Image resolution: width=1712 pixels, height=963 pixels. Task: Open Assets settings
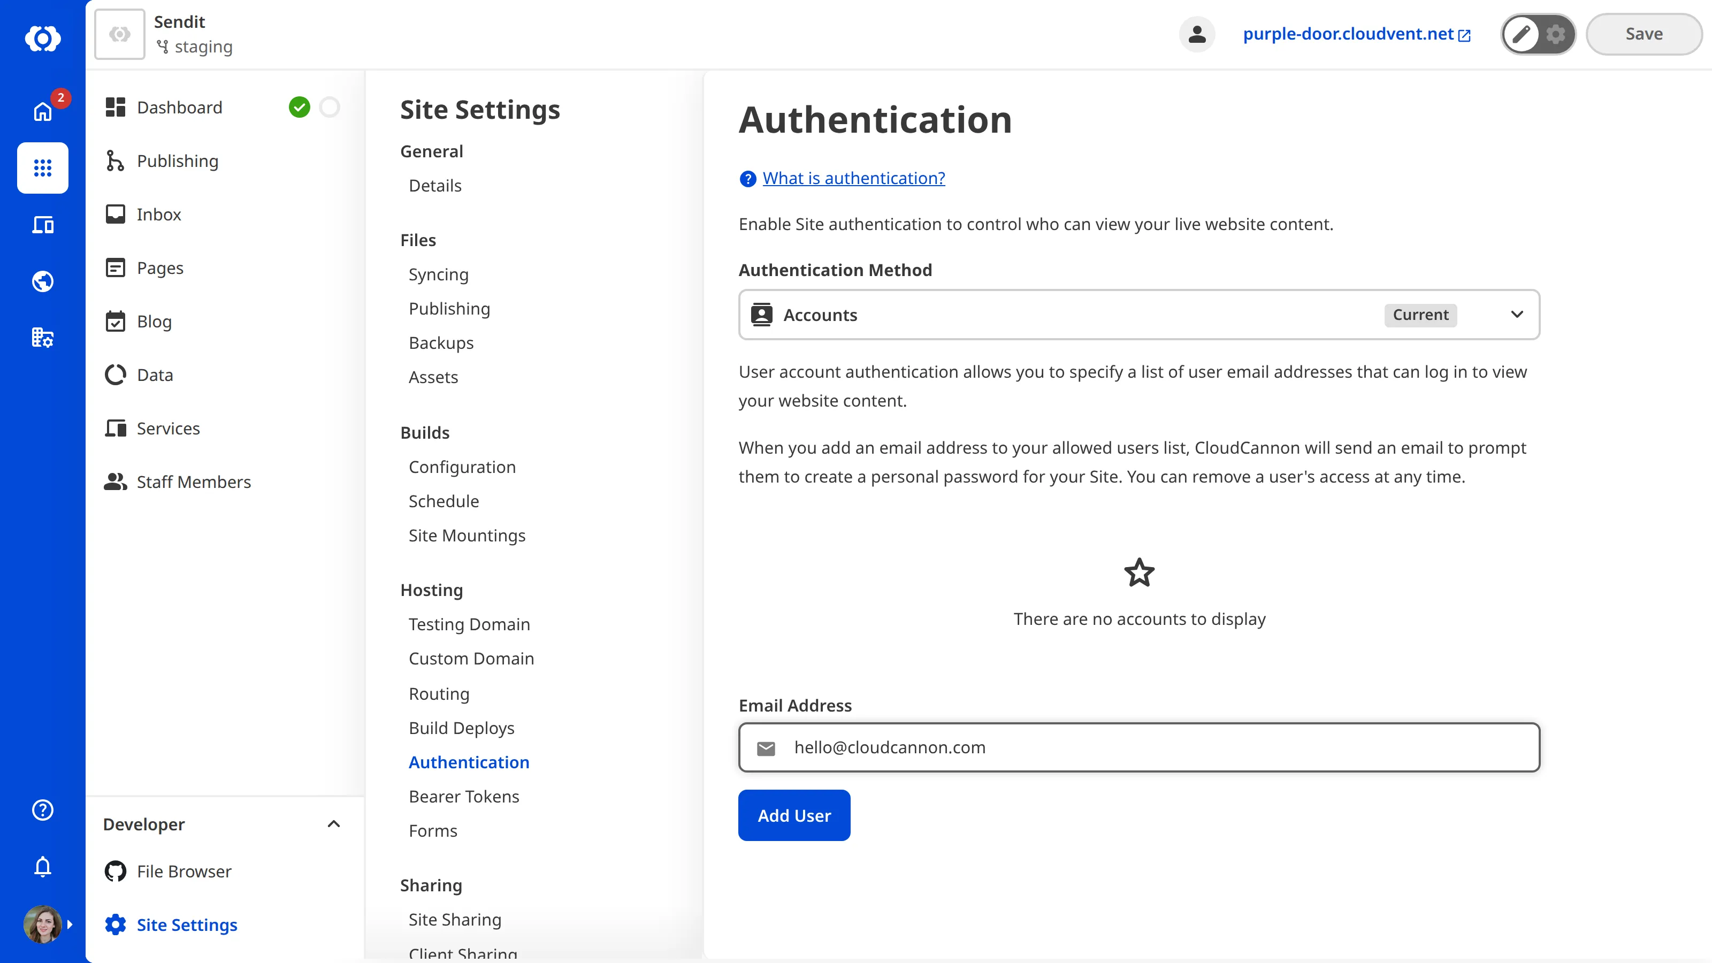pyautogui.click(x=433, y=377)
